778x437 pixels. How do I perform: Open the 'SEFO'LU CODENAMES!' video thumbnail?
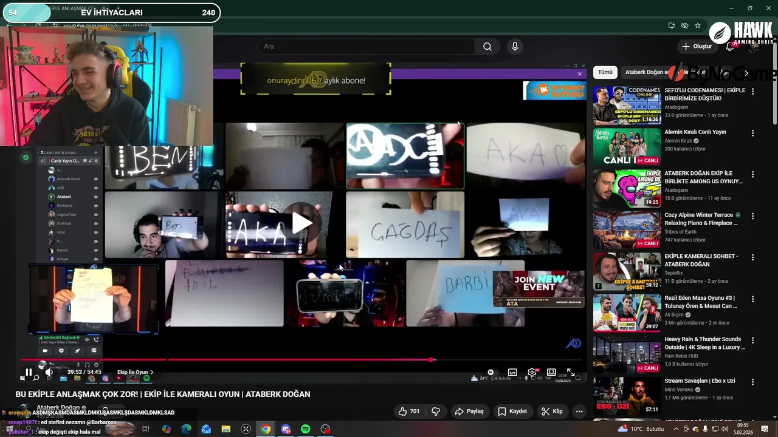coord(627,106)
